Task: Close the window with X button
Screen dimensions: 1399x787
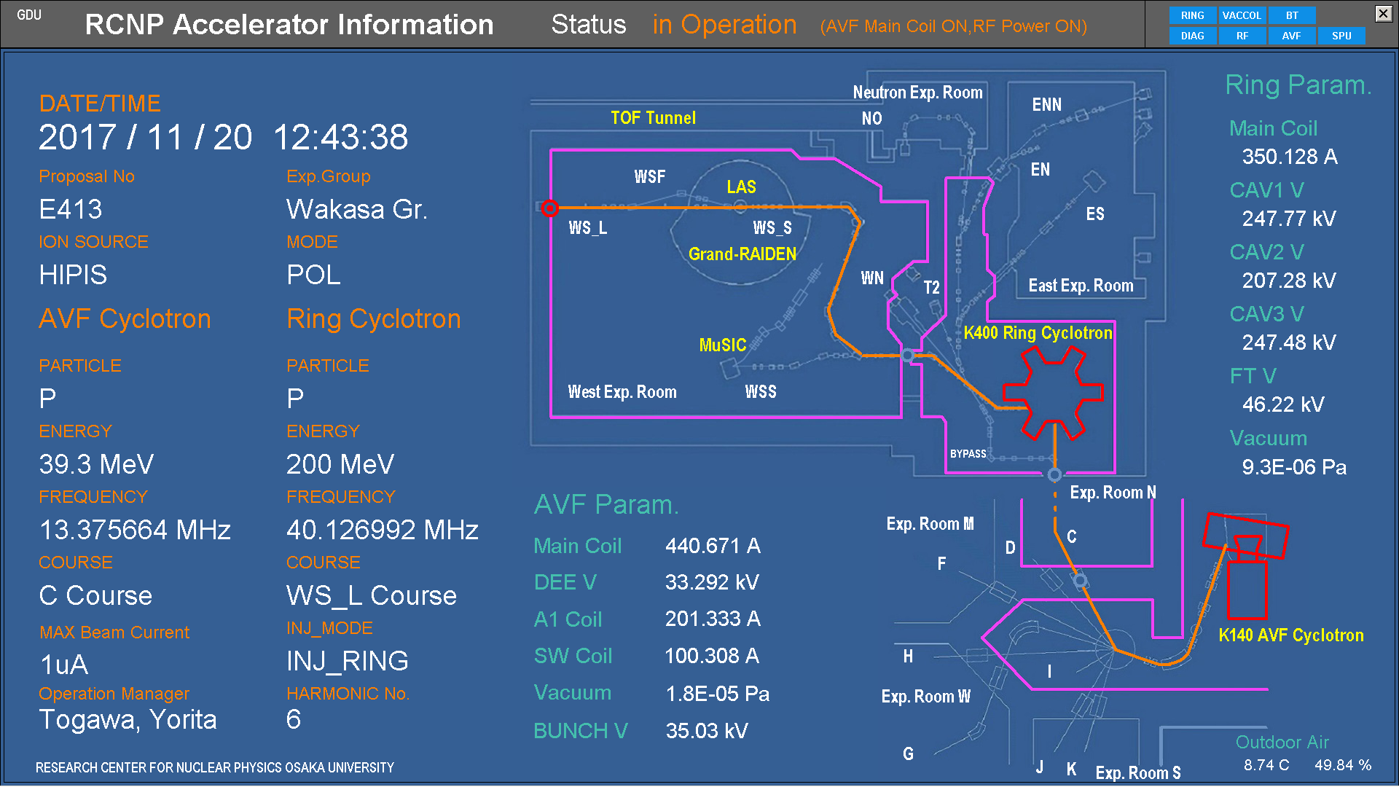Action: click(1382, 13)
